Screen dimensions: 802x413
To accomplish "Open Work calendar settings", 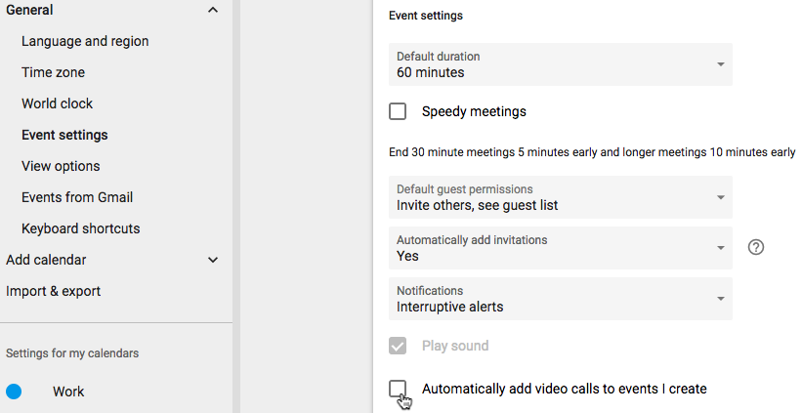I will (68, 392).
